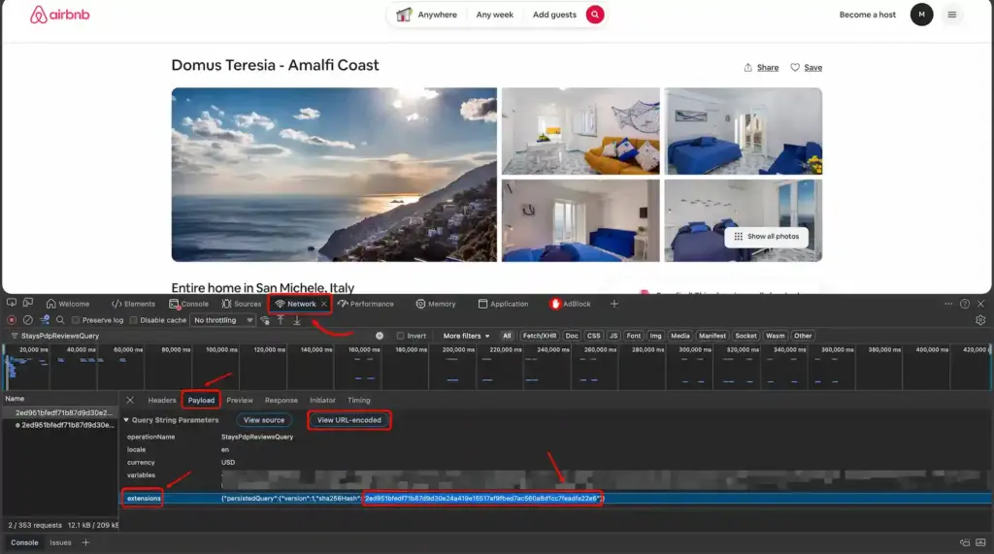Viewport: 994px width, 554px height.
Task: Save the Domus Teresia listing
Action: click(806, 67)
